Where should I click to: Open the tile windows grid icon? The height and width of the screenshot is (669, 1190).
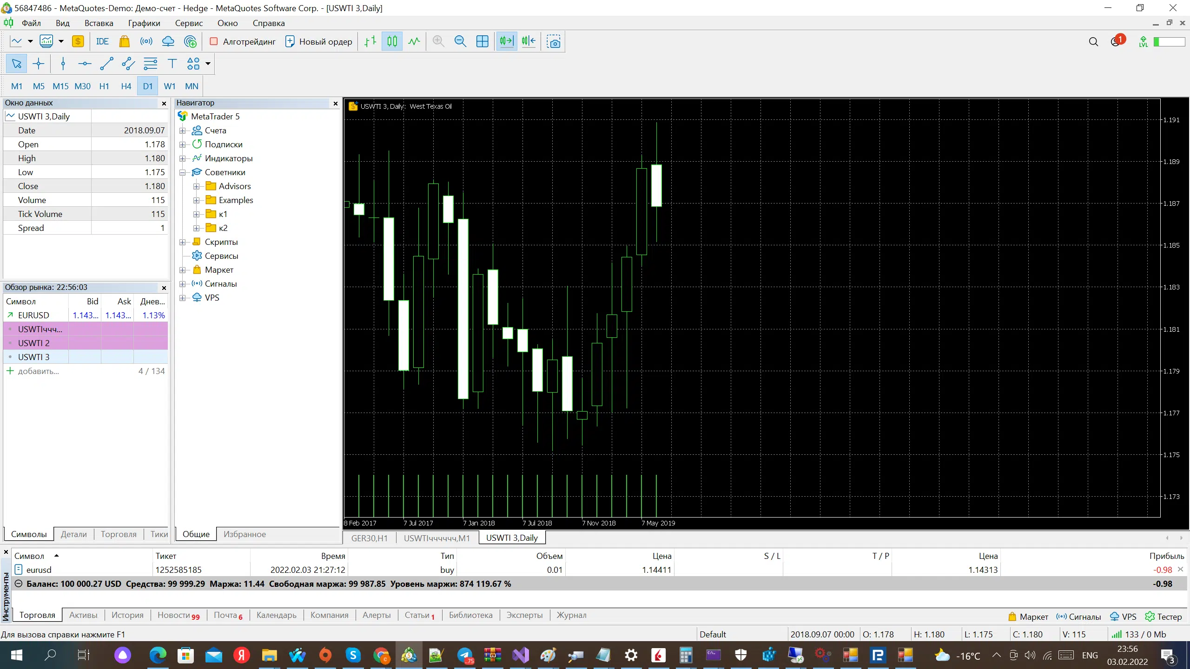483,41
